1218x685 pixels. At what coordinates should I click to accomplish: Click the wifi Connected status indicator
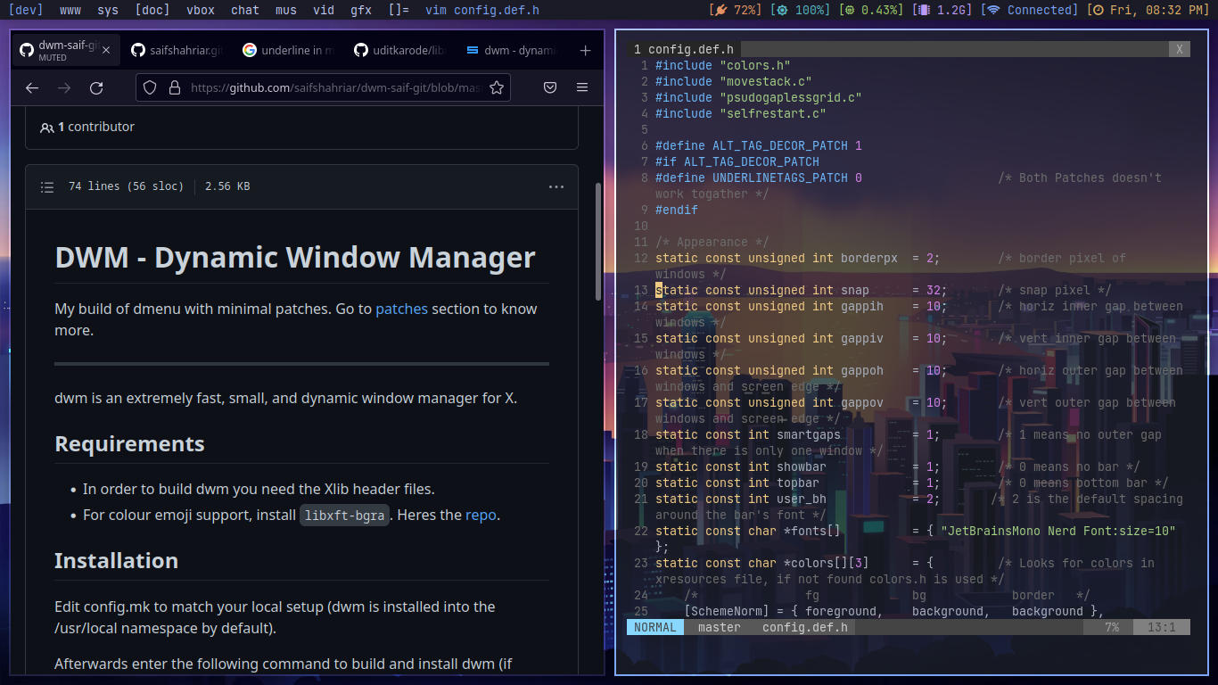(1030, 10)
